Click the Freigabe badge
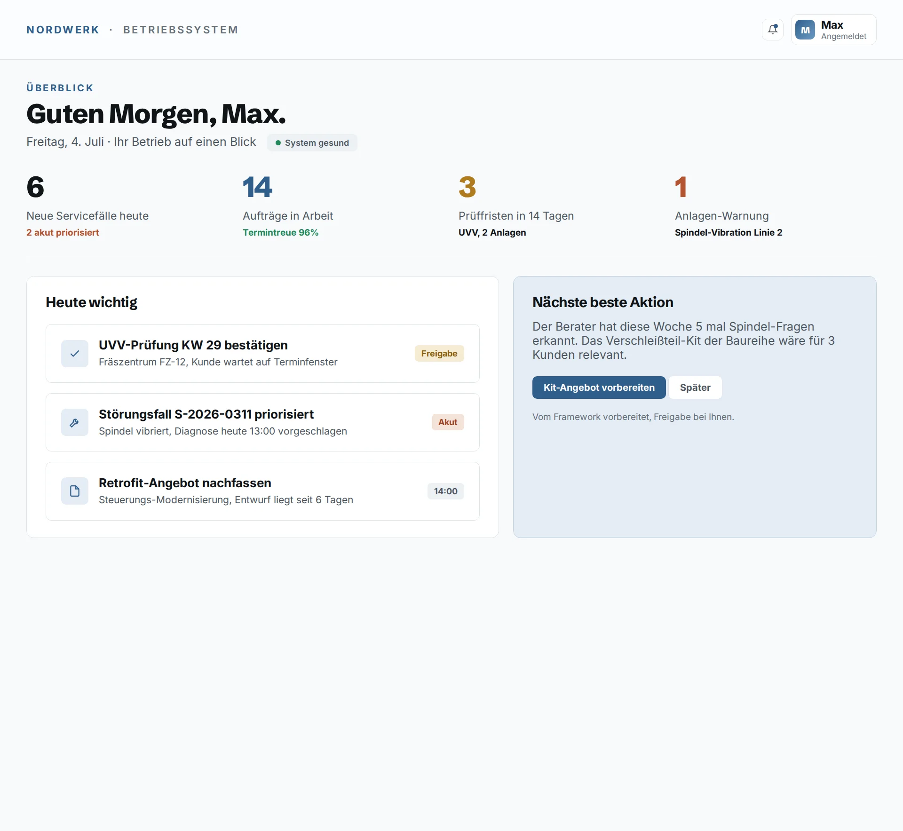 click(439, 353)
